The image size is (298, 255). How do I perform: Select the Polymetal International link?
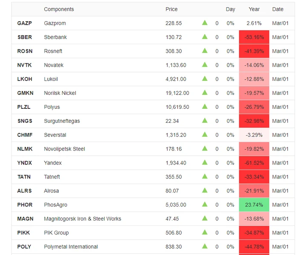coord(71,247)
